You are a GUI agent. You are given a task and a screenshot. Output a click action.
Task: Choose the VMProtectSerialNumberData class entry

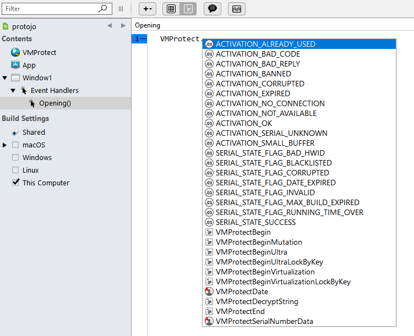click(x=299, y=321)
